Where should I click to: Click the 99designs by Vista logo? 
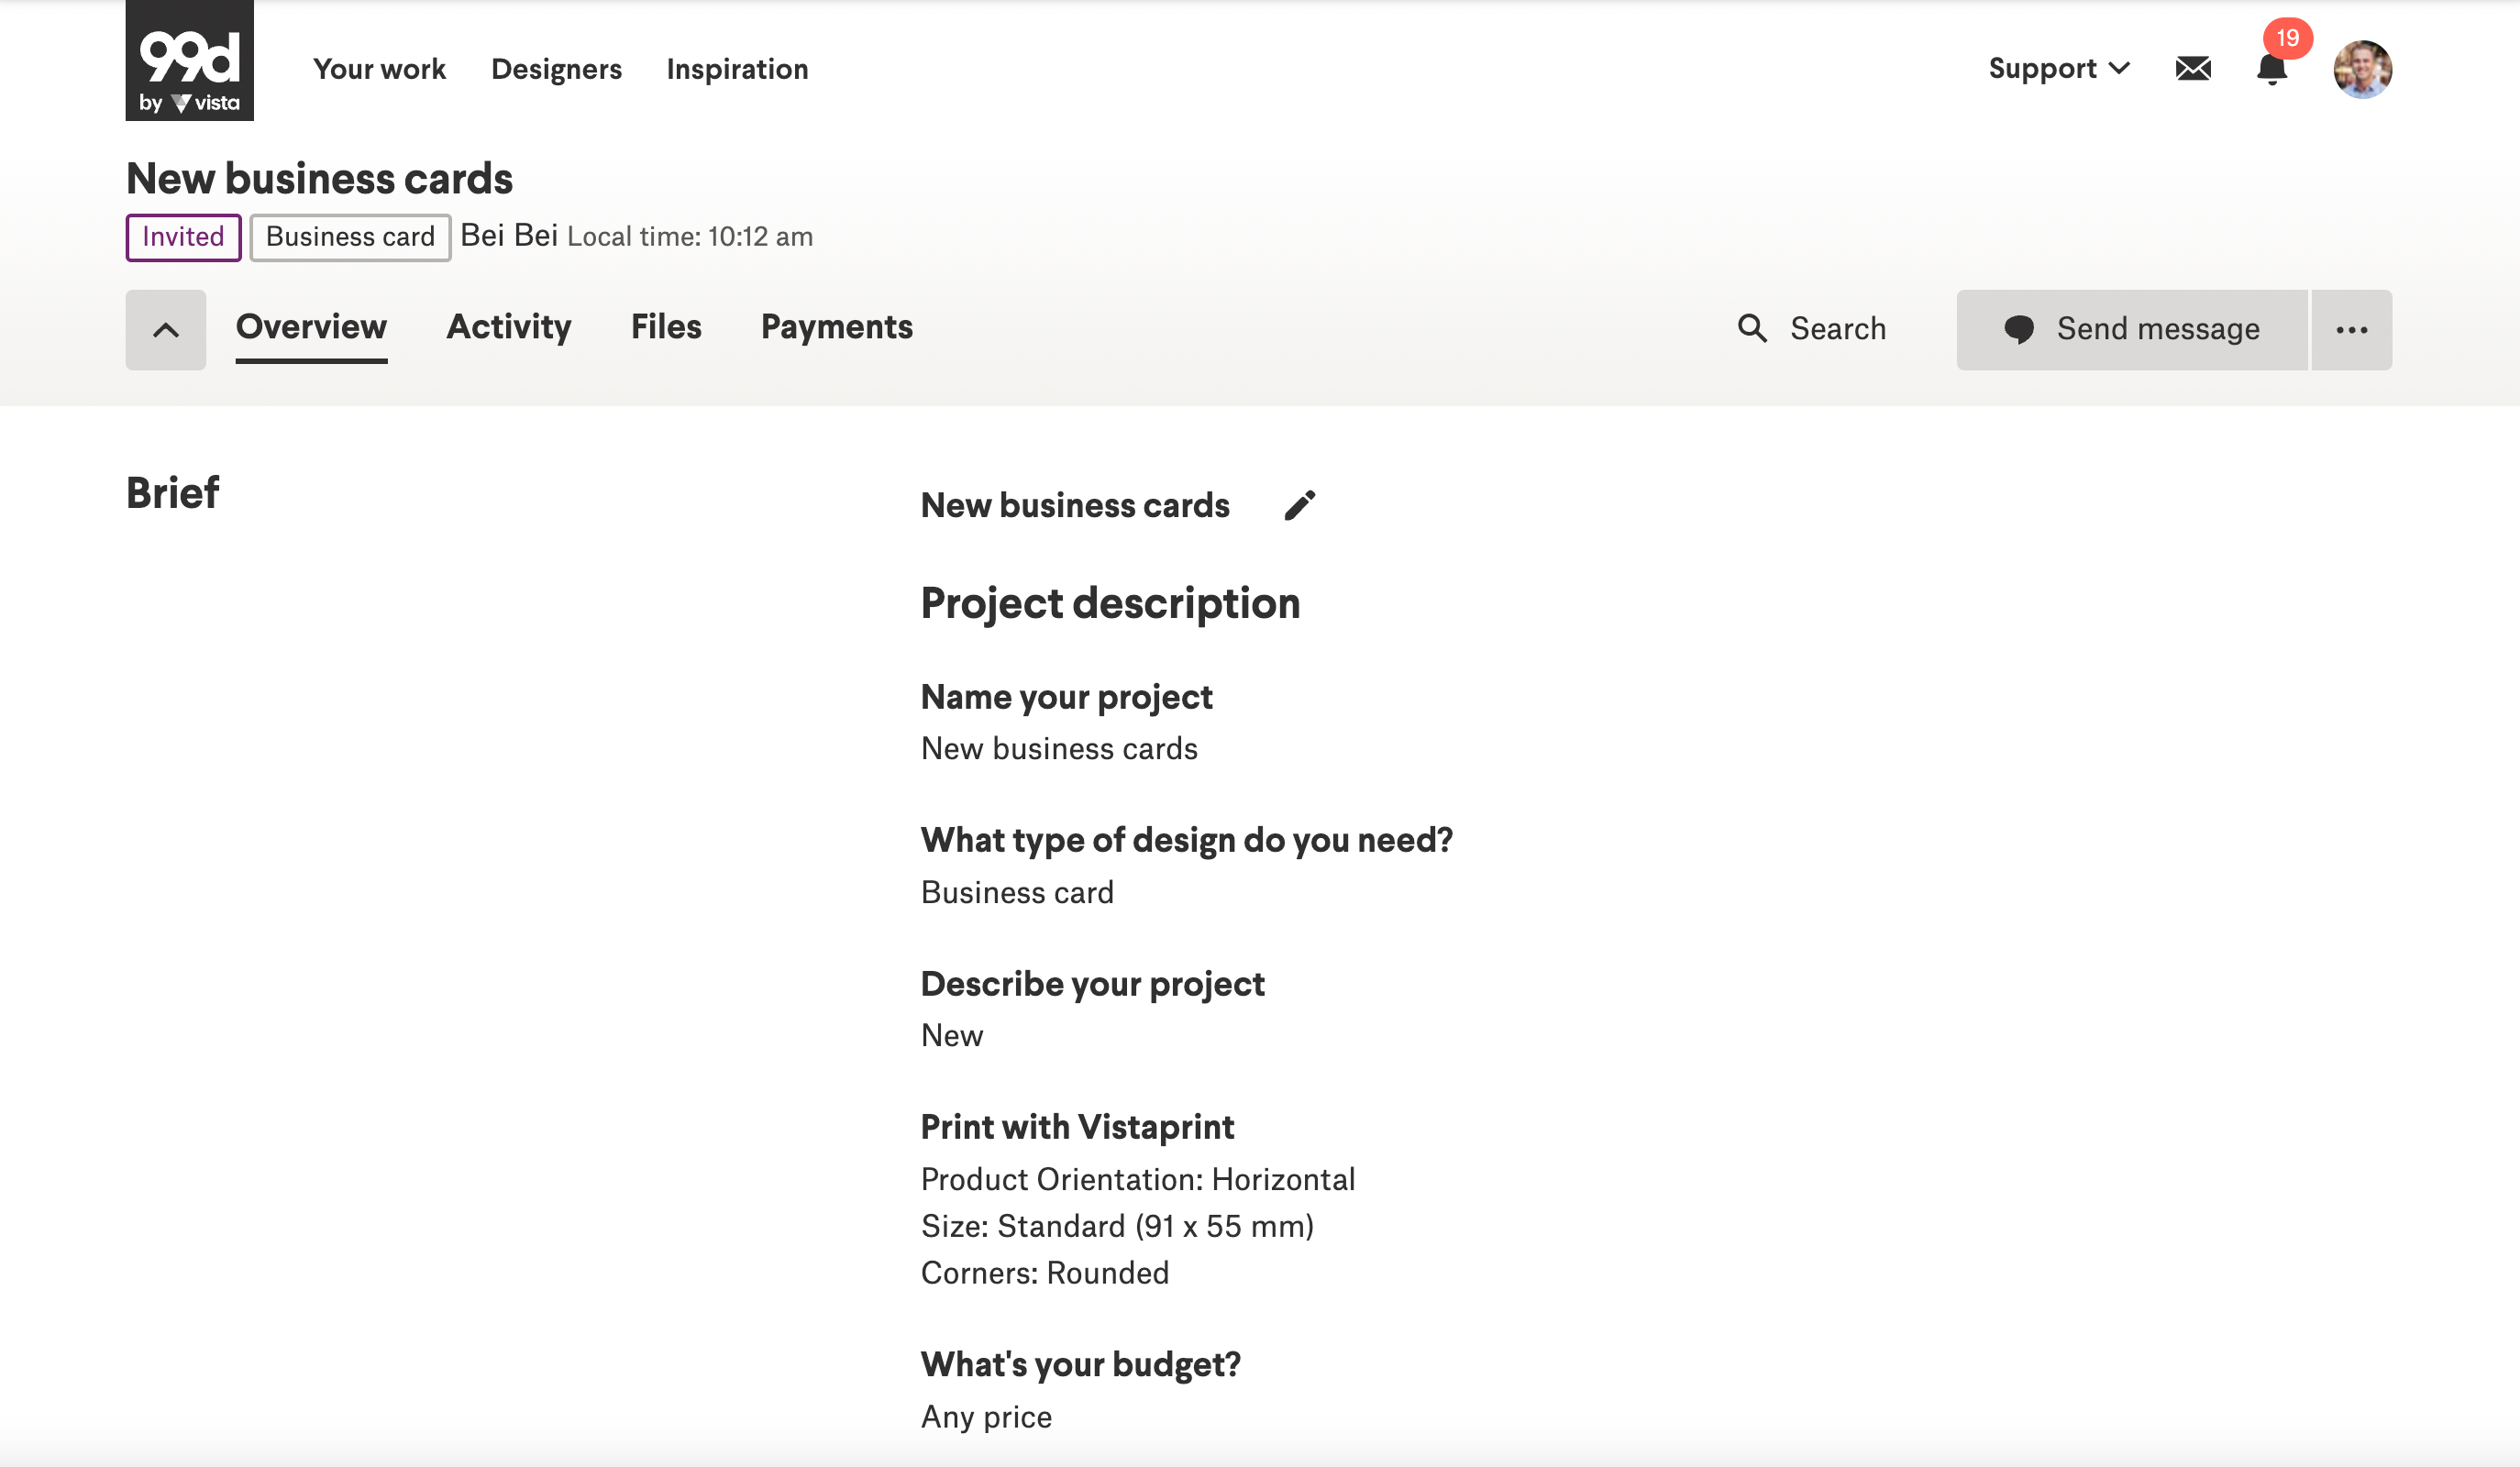tap(189, 60)
